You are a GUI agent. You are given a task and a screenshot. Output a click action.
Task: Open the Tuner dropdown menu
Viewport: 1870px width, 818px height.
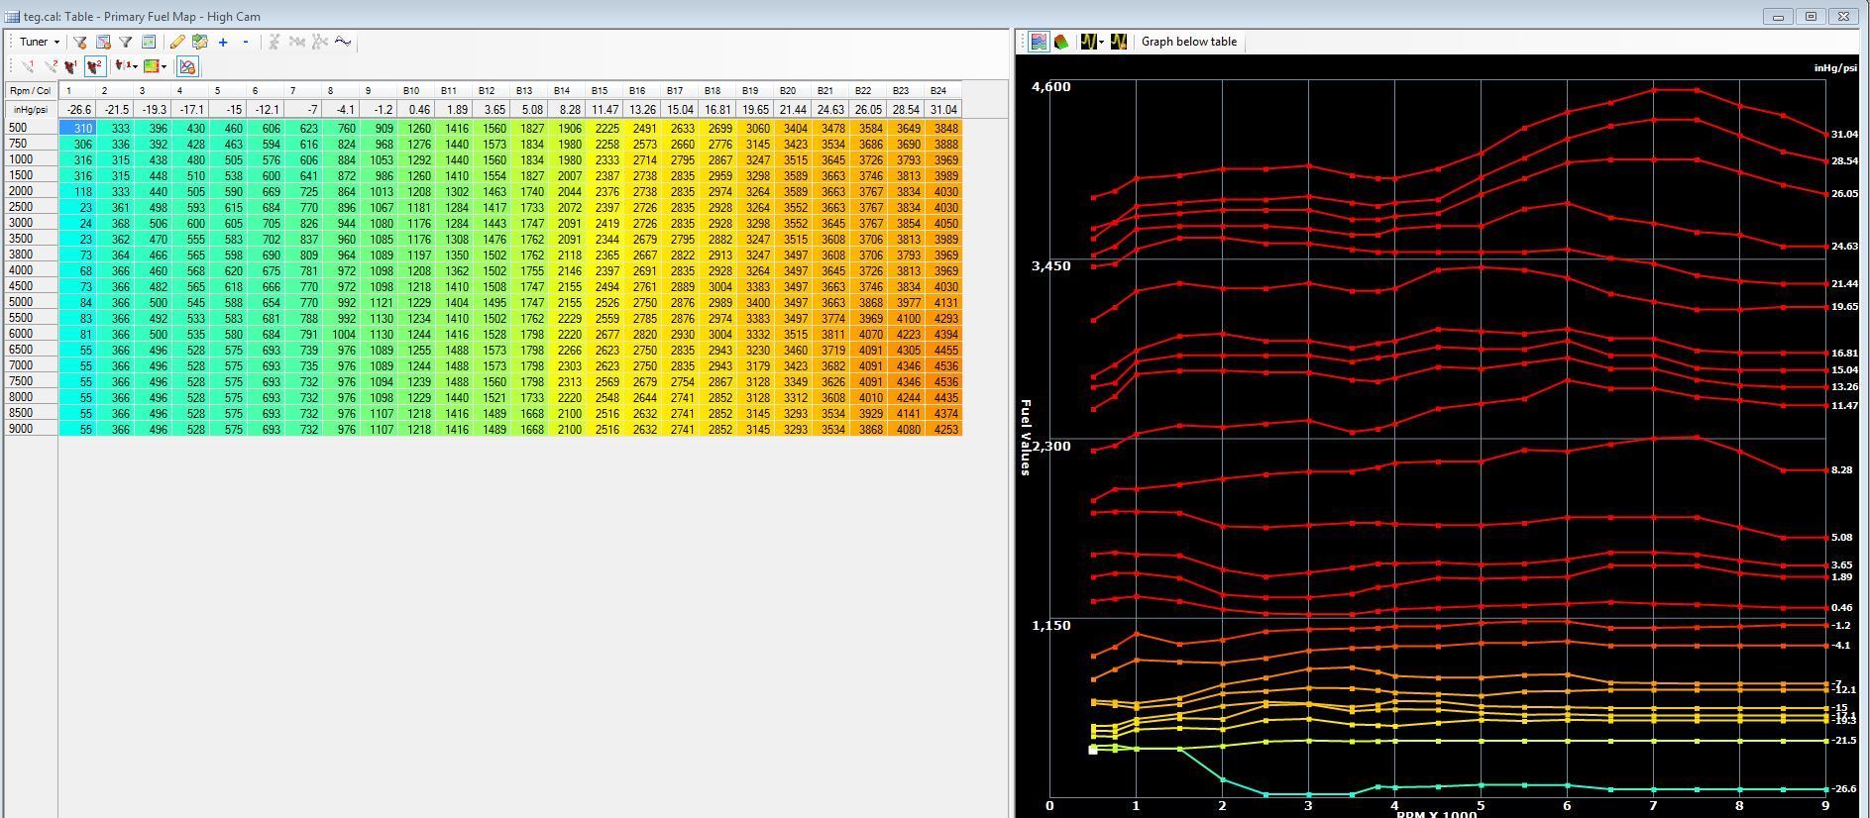(39, 42)
